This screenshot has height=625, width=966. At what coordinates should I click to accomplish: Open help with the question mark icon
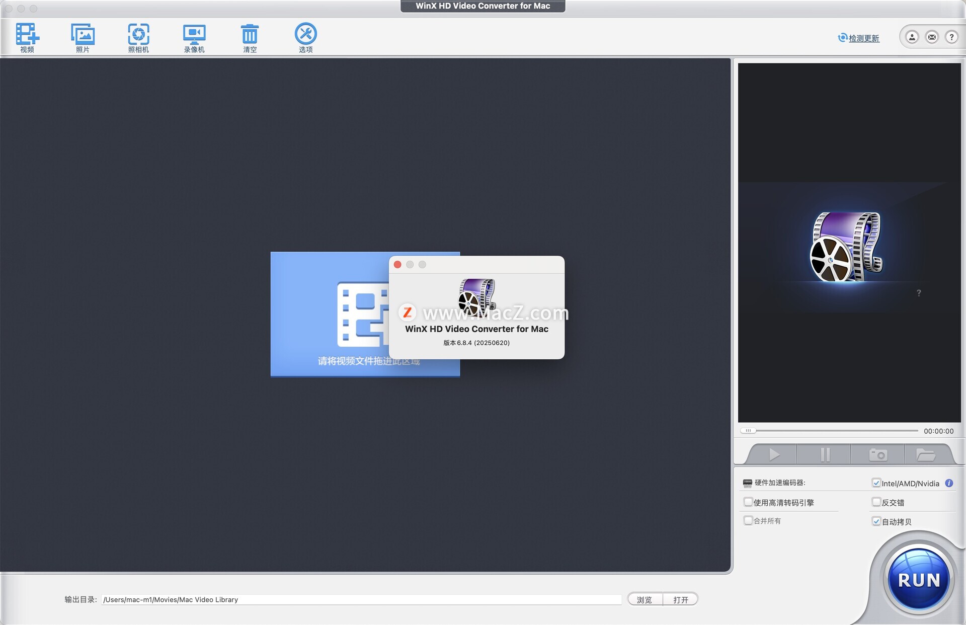(951, 37)
